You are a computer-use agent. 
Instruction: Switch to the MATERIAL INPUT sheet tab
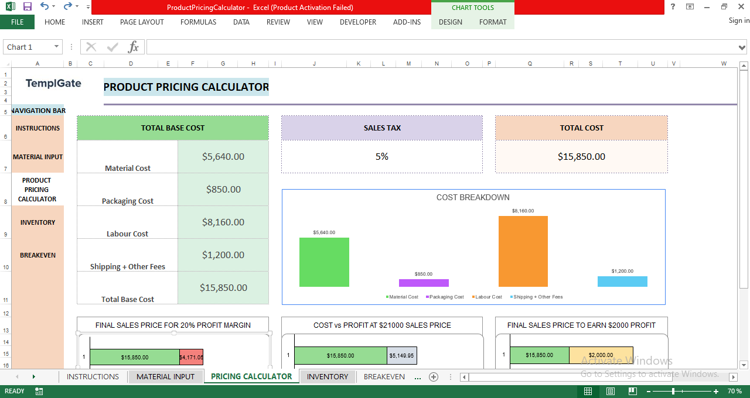click(165, 376)
